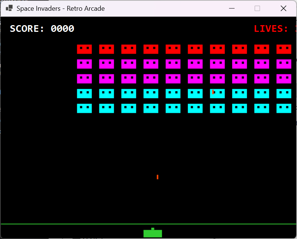This screenshot has height=239, width=297.
Task: Click the leftmost red invader in top row
Action: pyautogui.click(x=85, y=49)
